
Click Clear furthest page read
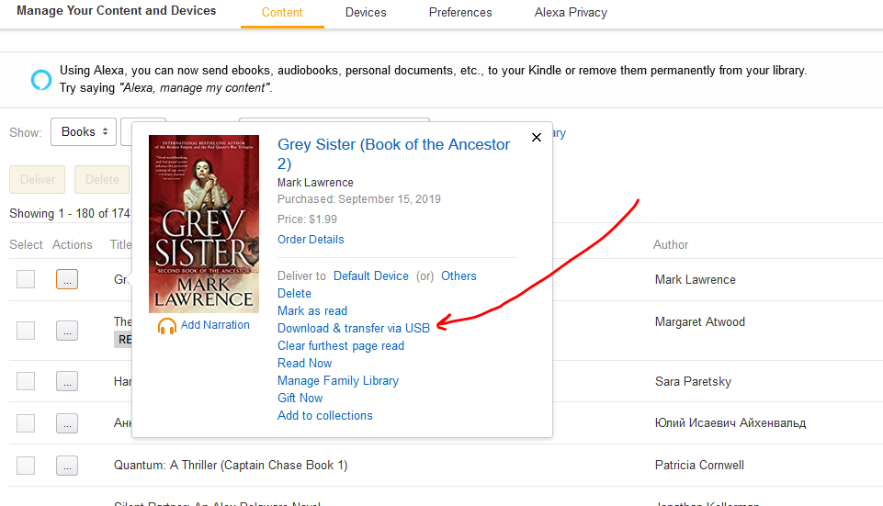341,345
